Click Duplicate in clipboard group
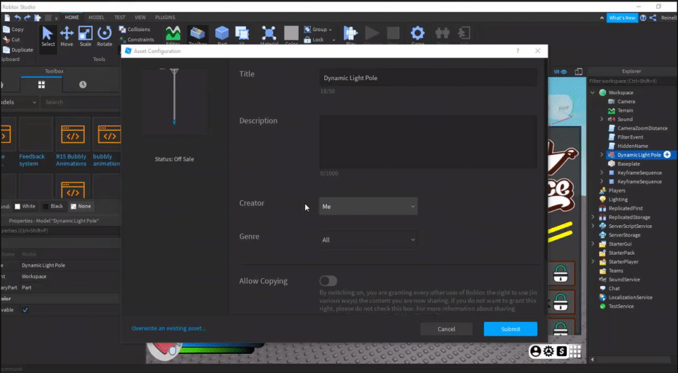The width and height of the screenshot is (678, 373). pyautogui.click(x=18, y=50)
